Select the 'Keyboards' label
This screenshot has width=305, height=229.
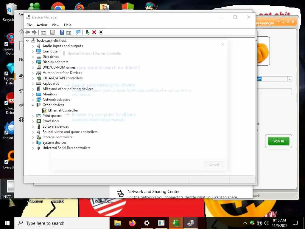(x=51, y=83)
